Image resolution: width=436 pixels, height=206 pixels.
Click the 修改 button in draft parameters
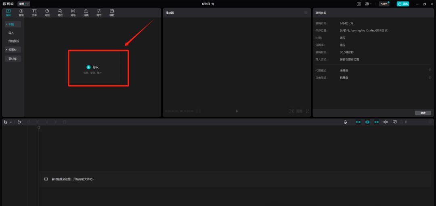423,113
